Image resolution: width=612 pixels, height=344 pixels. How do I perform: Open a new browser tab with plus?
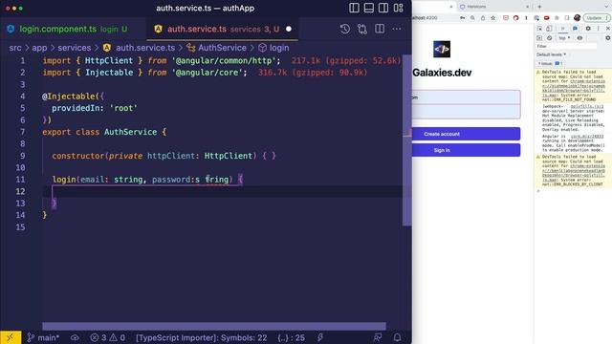pyautogui.click(x=539, y=7)
